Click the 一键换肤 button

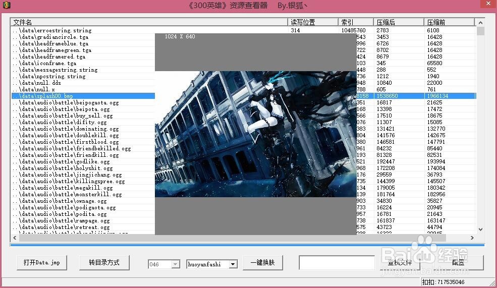pyautogui.click(x=263, y=263)
